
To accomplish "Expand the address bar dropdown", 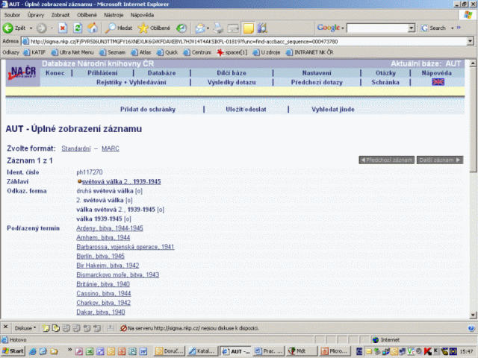I will [x=471, y=41].
